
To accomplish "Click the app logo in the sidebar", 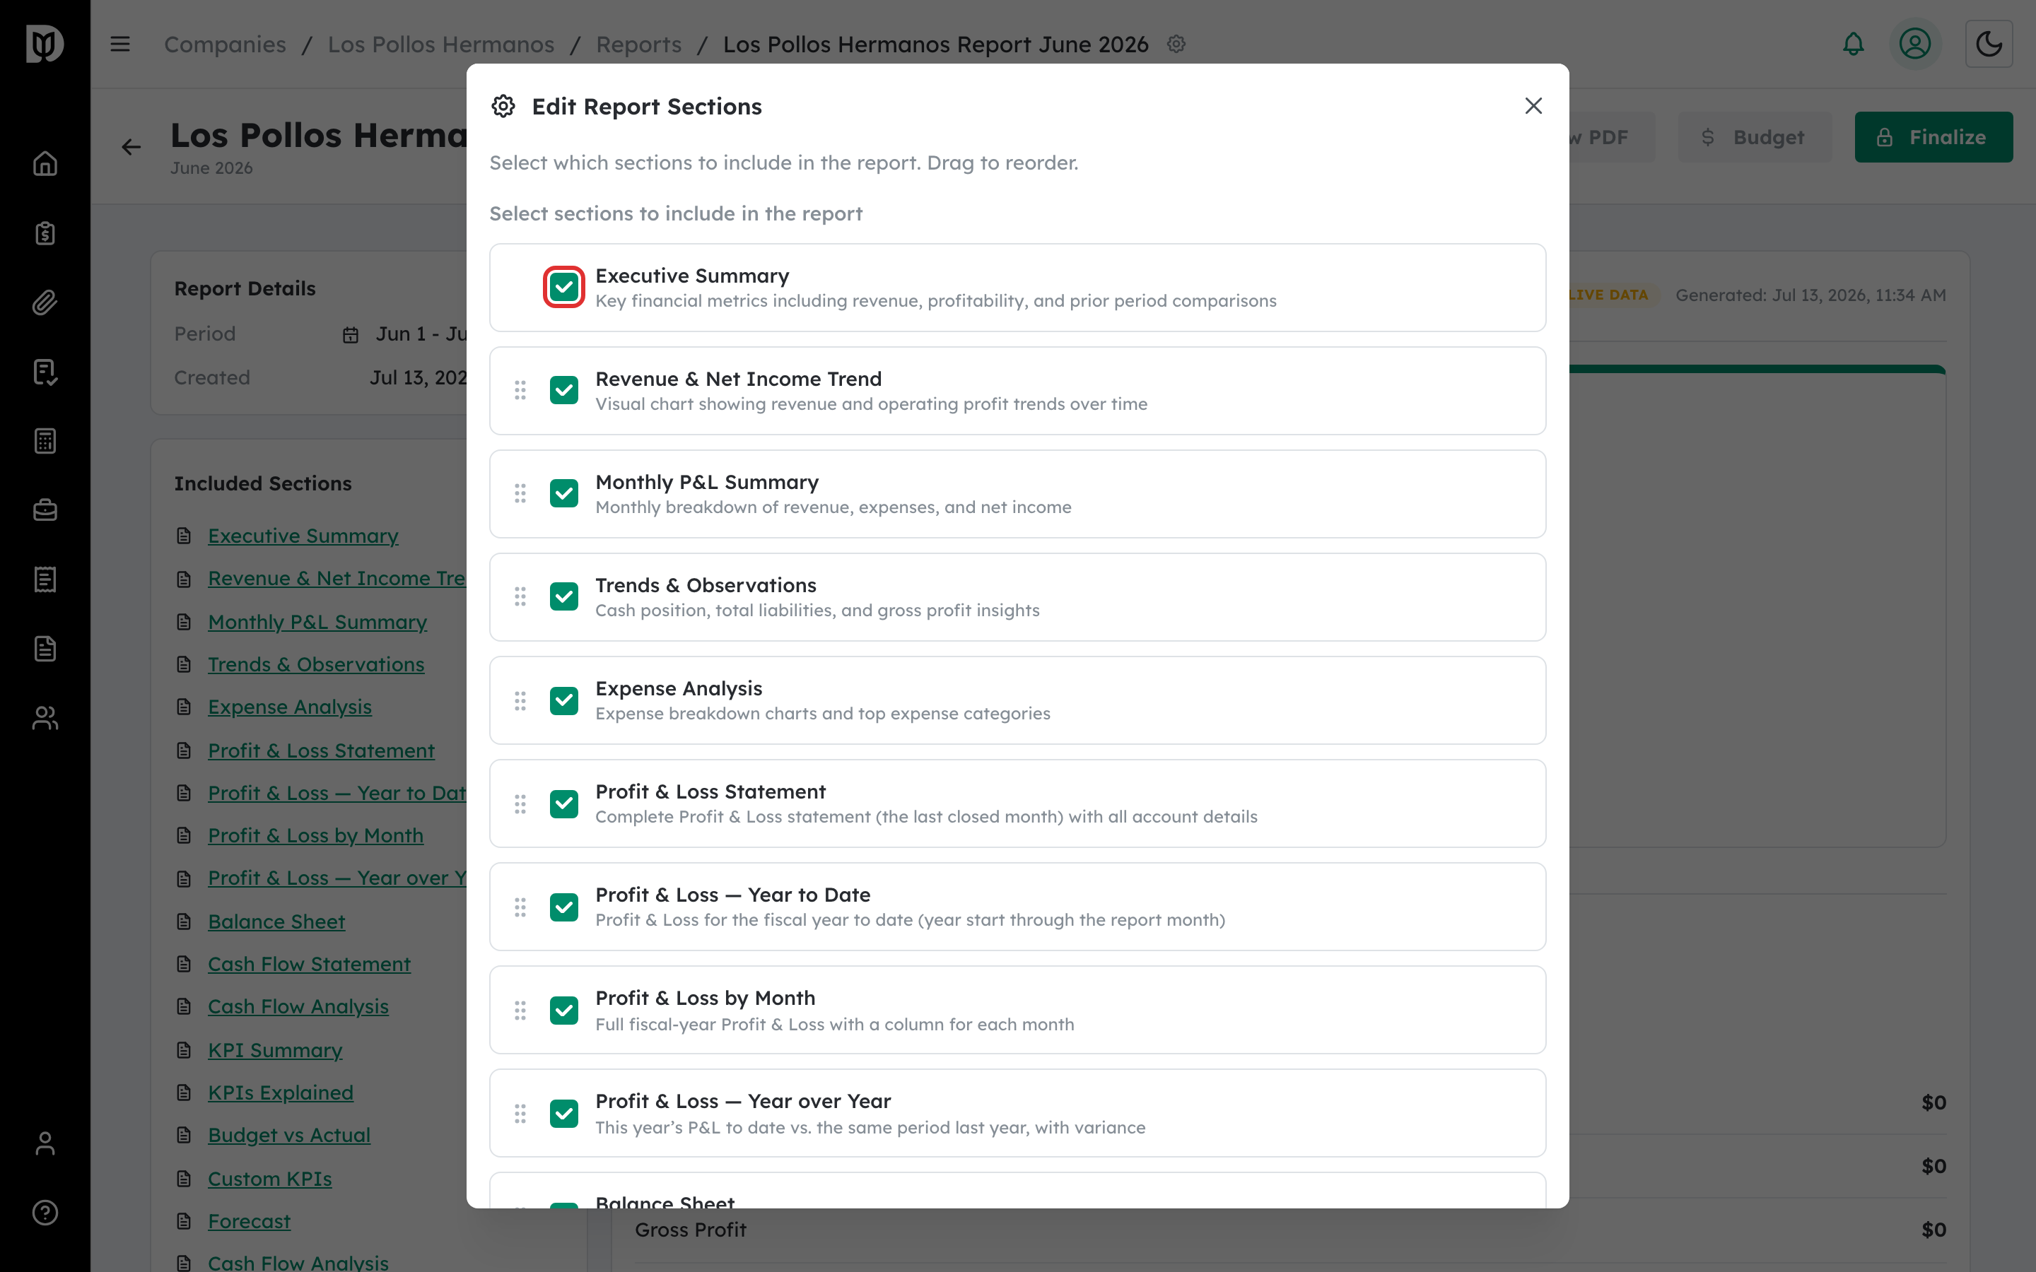I will pos(45,44).
